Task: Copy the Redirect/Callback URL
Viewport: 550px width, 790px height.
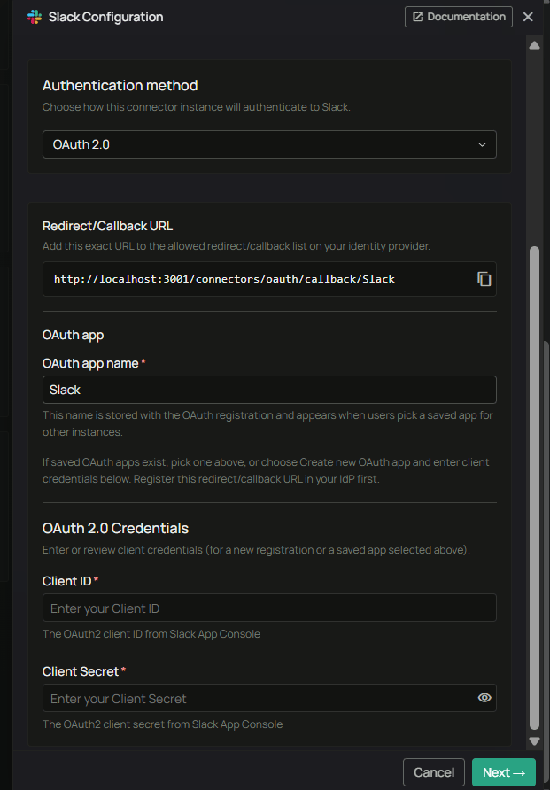Action: [484, 279]
